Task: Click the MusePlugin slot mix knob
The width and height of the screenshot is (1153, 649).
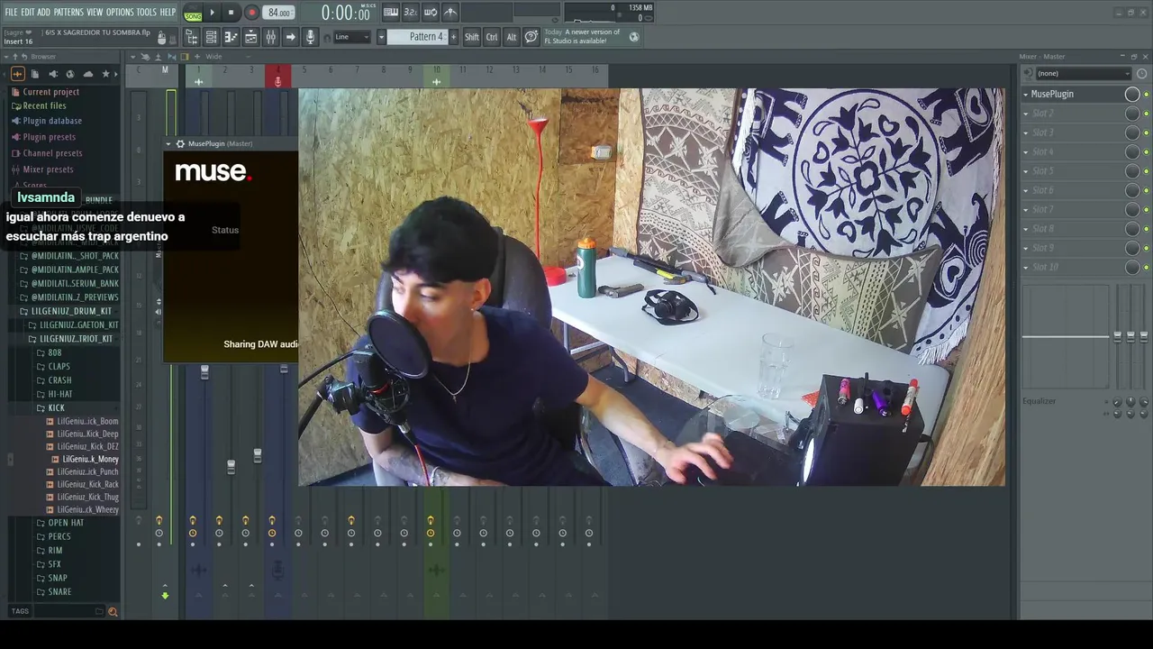Action: (x=1132, y=94)
